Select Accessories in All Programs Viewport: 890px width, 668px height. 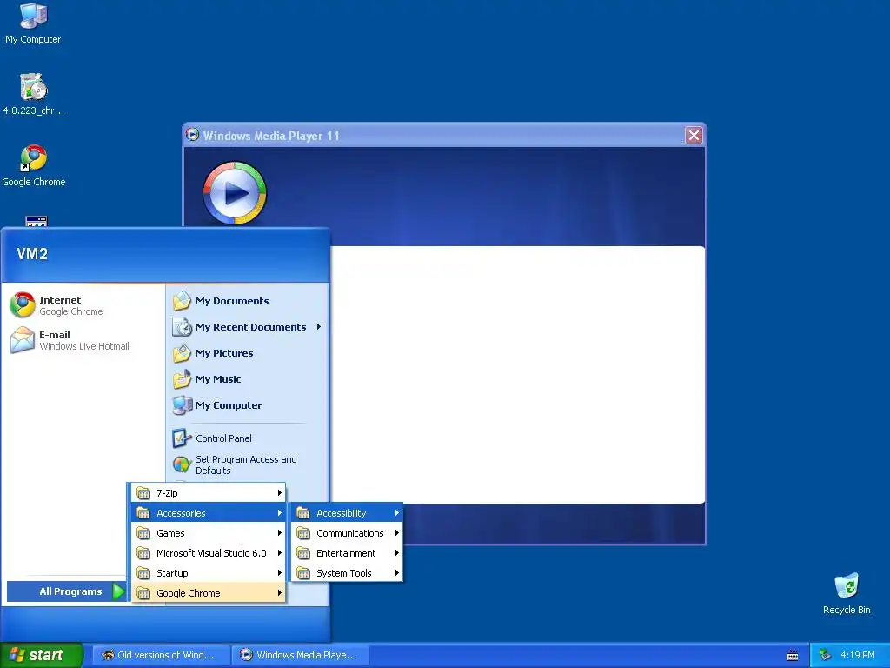209,513
